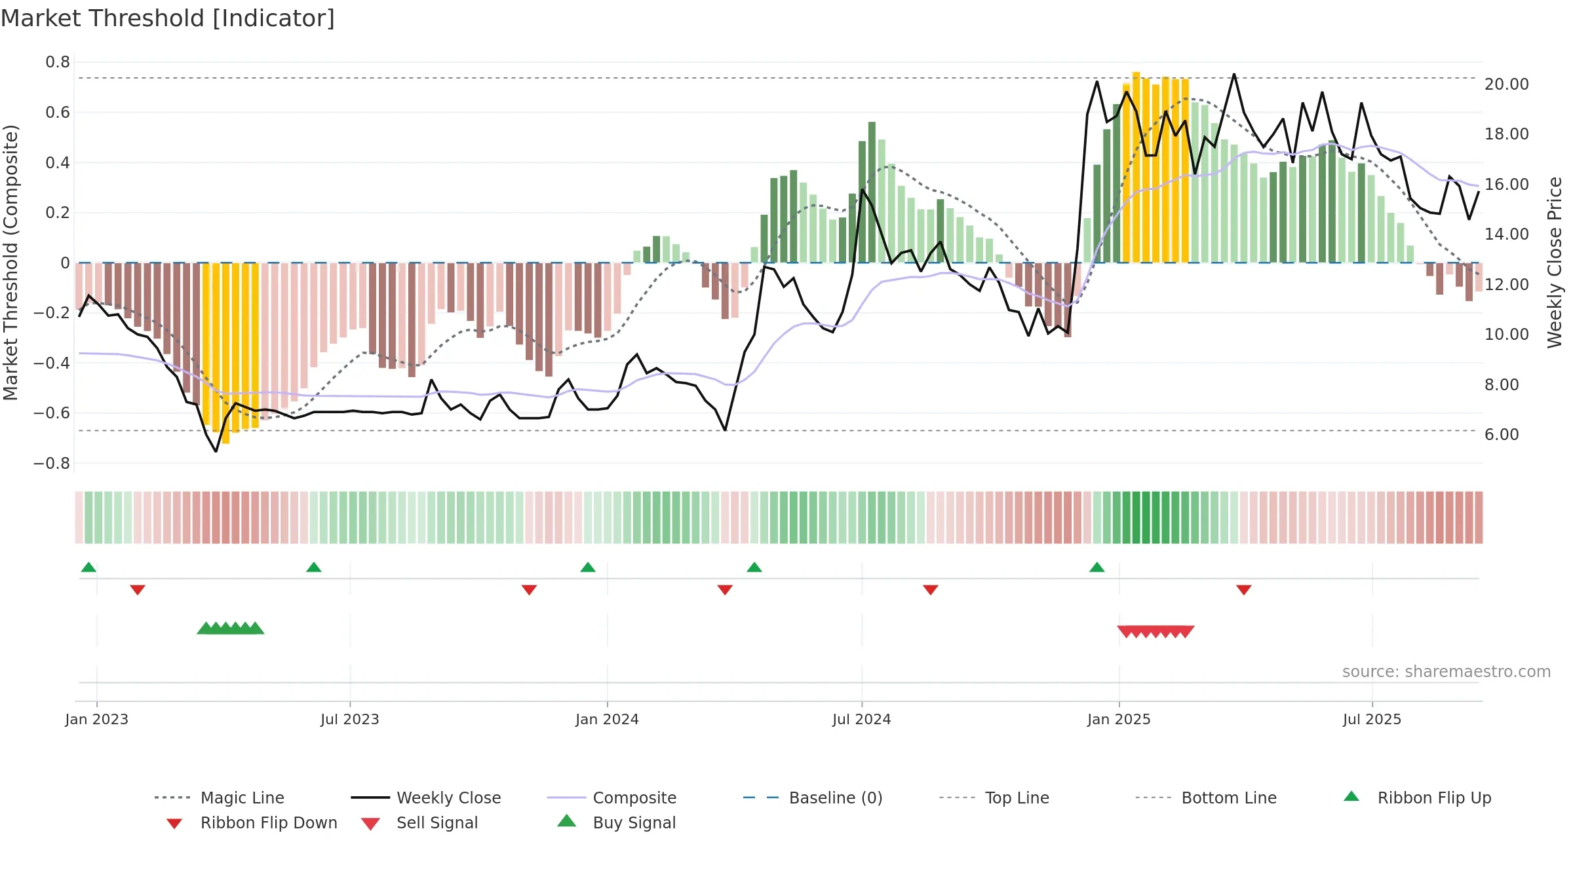This screenshot has width=1573, height=884.
Task: Click the Jan 2023 x-axis label
Action: tap(97, 719)
